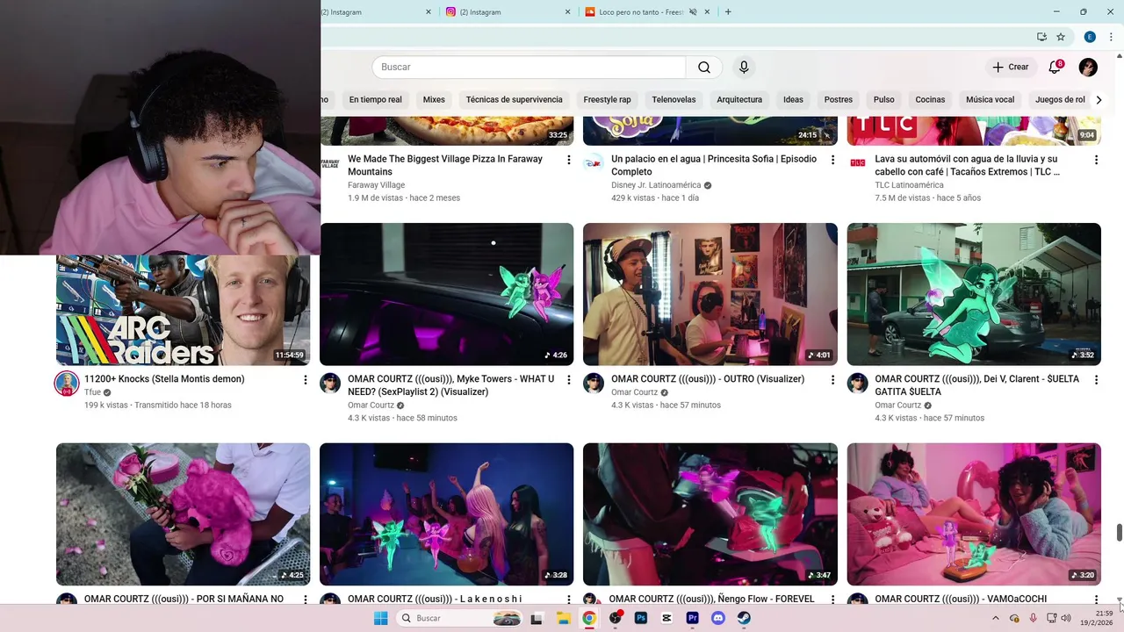Image resolution: width=1124 pixels, height=632 pixels.
Task: Open Un palacio en el agua title
Action: pyautogui.click(x=714, y=166)
